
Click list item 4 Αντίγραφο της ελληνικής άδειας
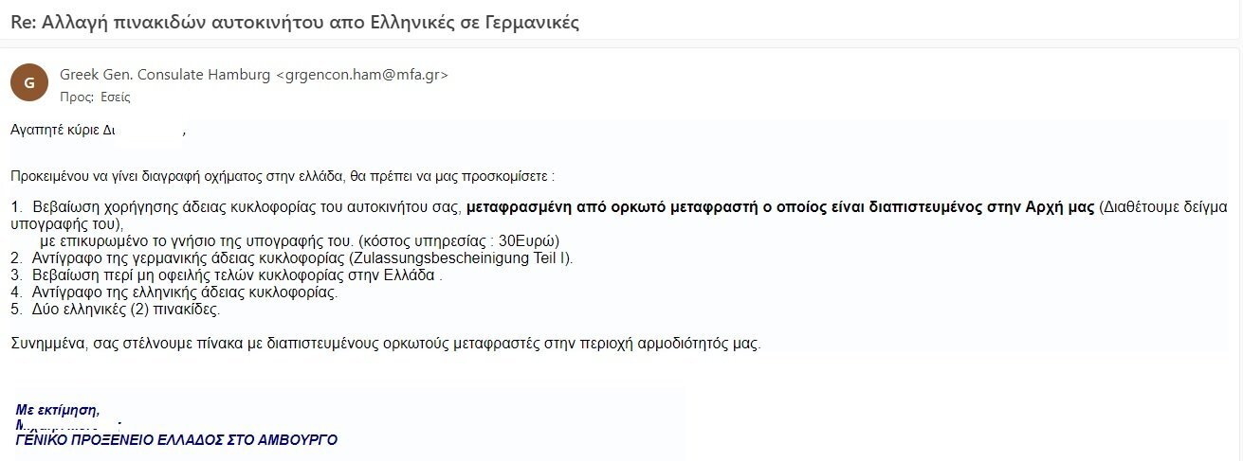point(174,292)
